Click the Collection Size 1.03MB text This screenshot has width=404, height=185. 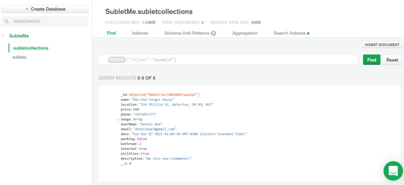tap(130, 22)
